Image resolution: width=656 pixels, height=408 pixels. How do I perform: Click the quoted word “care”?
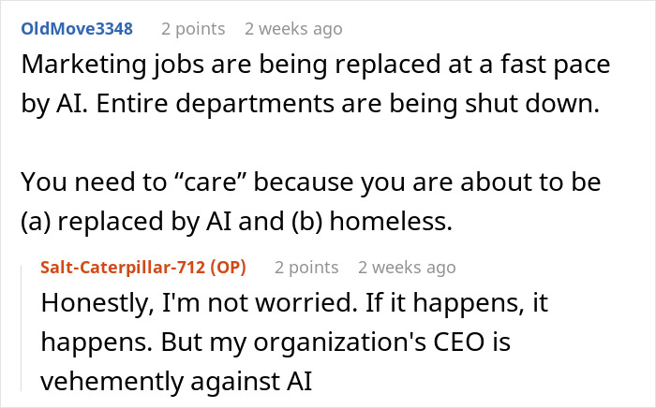pos(210,182)
